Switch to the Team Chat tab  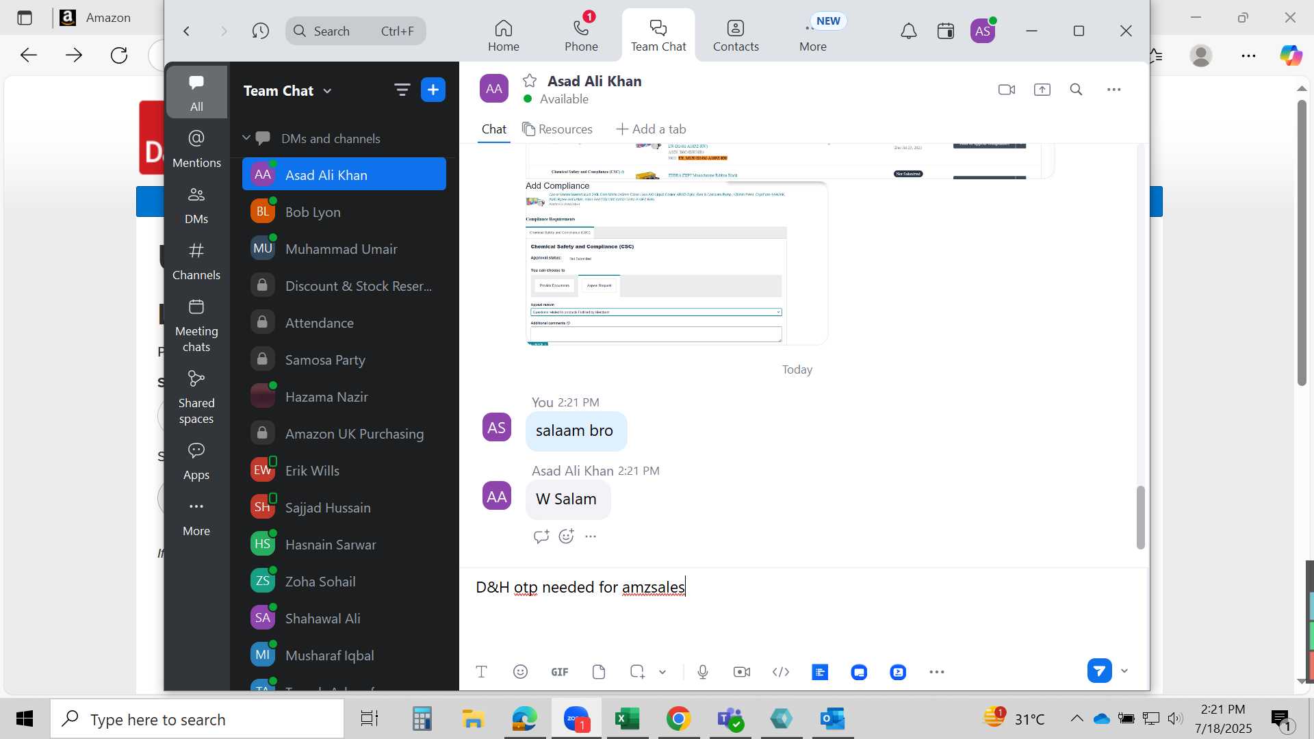(x=658, y=36)
